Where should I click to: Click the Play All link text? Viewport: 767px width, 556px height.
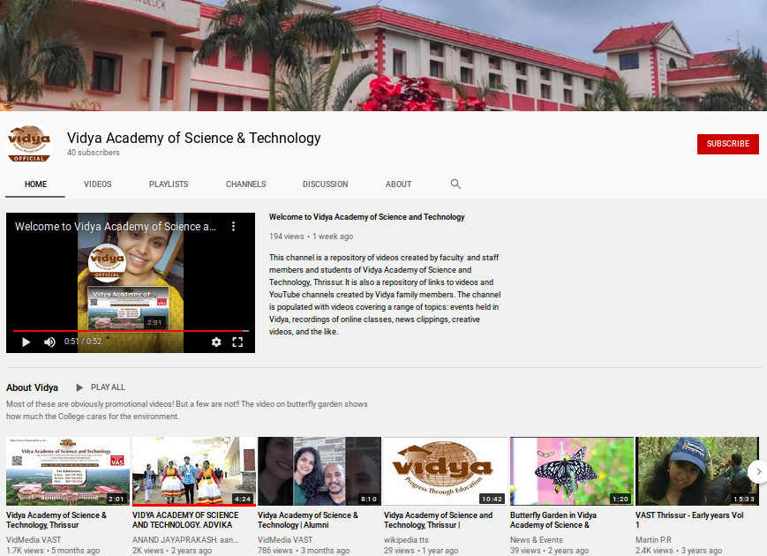108,387
